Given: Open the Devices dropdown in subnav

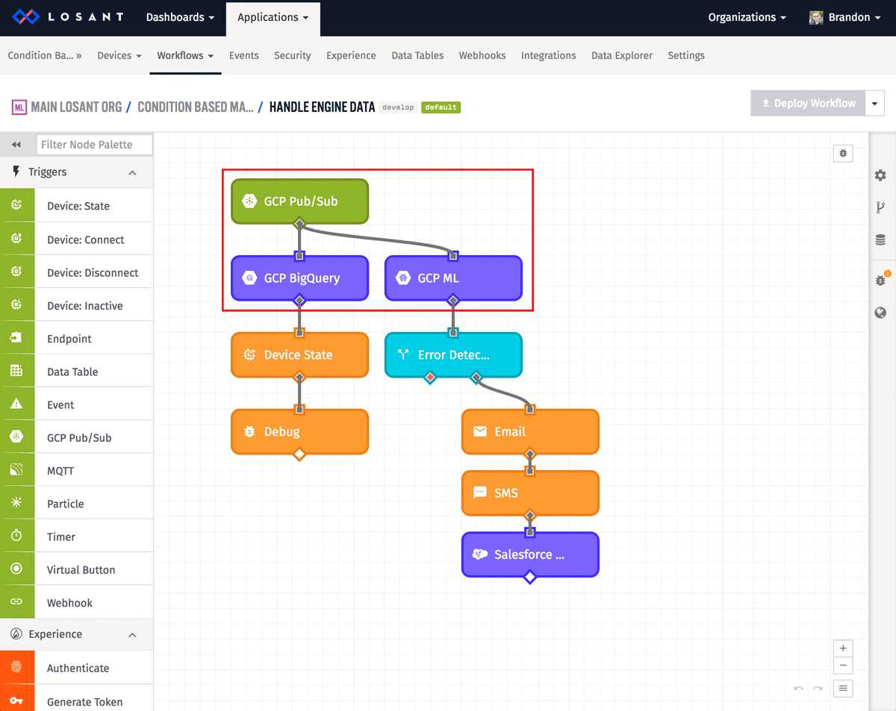Looking at the screenshot, I should 119,55.
